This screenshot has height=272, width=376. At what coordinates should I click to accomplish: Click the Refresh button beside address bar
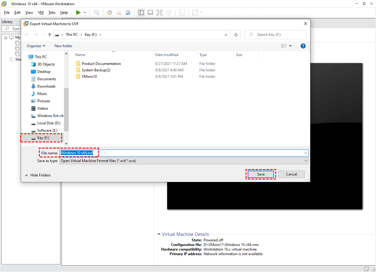coord(236,35)
